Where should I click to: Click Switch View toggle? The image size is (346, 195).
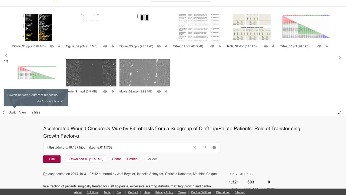(15, 112)
